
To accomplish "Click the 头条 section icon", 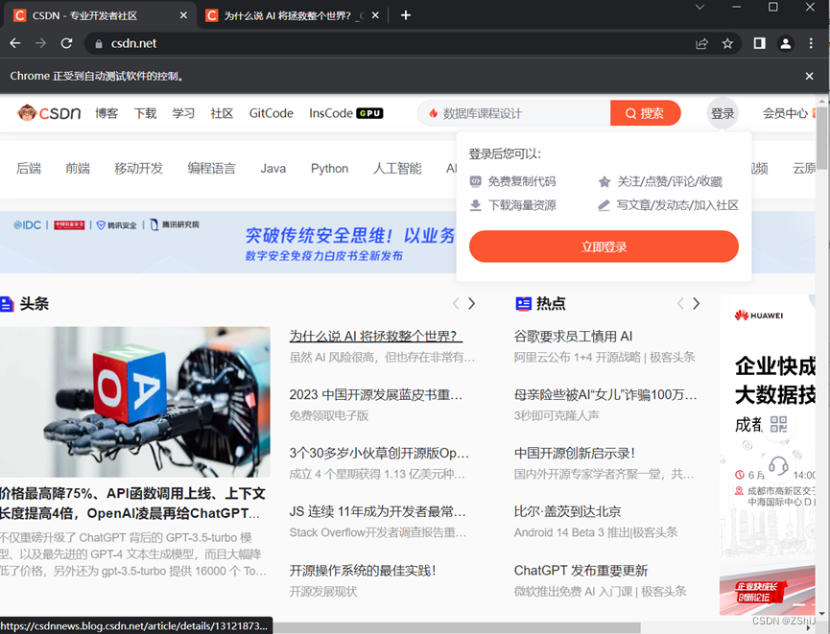I will tap(7, 304).
